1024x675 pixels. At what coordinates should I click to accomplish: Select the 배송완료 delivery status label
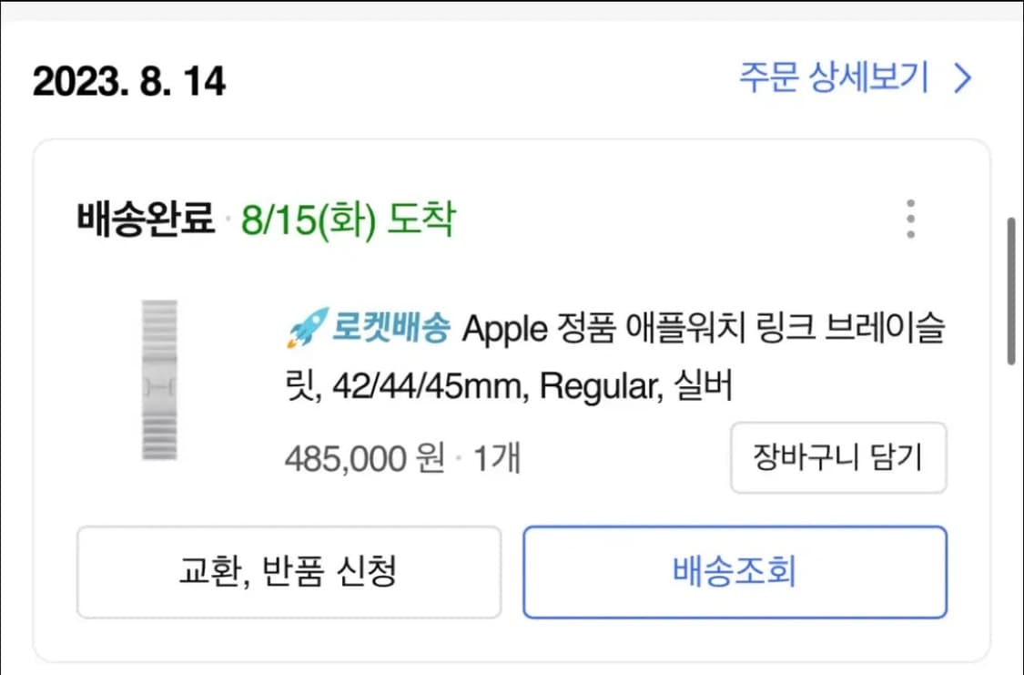[145, 218]
